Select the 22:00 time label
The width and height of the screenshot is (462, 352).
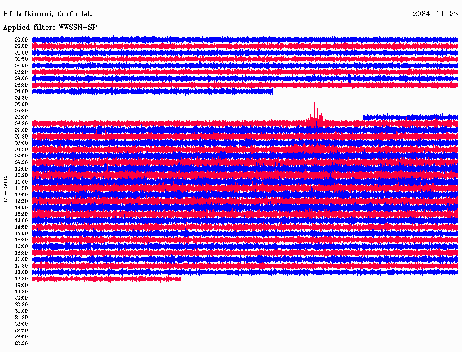pos(21,324)
